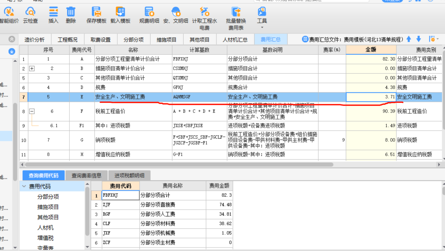The image size is (445, 251).
Task: Open 进项税额明细 bottom tab
Action: [129, 176]
